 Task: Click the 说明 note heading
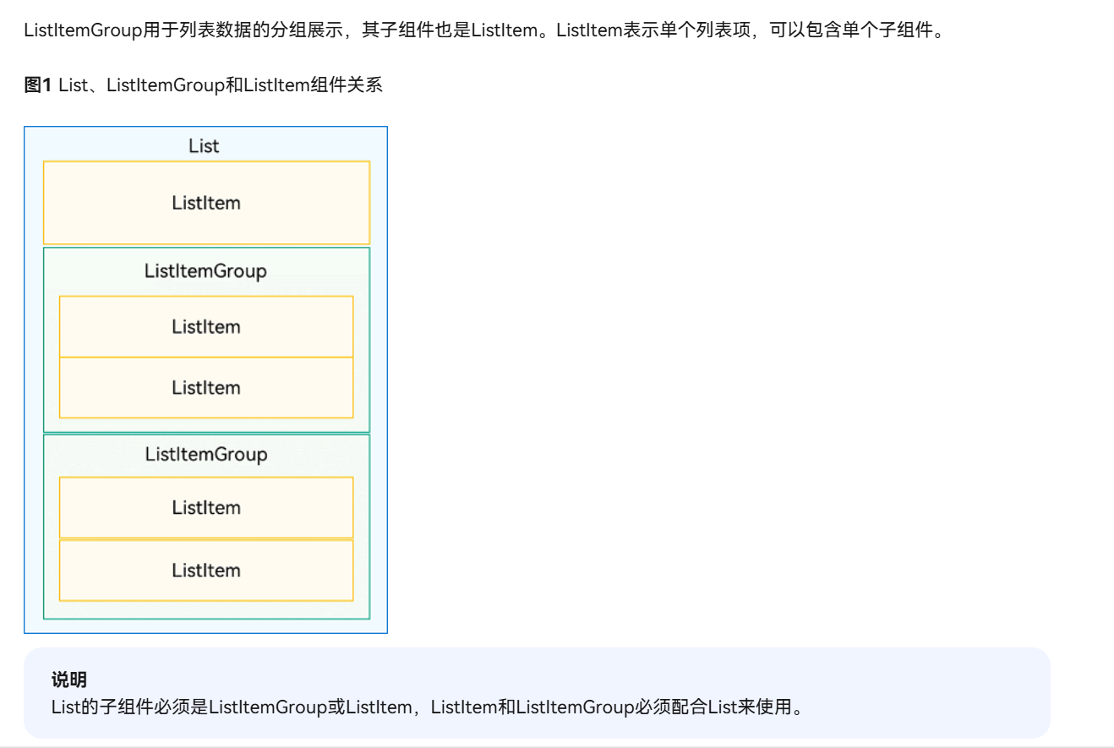point(69,680)
